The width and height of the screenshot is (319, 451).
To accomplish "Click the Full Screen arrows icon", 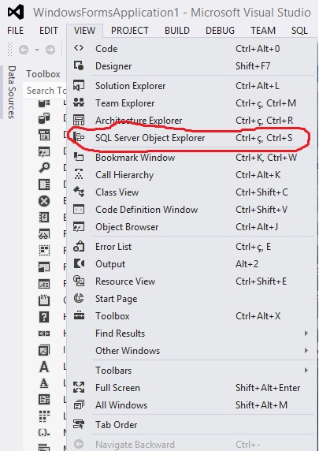I will [79, 387].
